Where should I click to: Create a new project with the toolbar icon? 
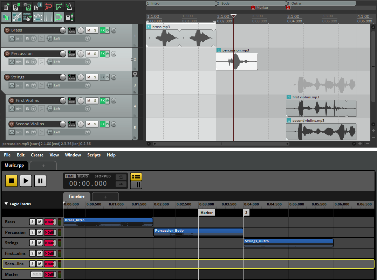tap(6, 6)
